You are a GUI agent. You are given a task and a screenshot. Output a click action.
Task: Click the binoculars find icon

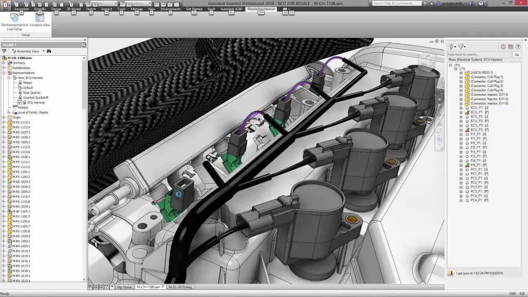point(49,51)
